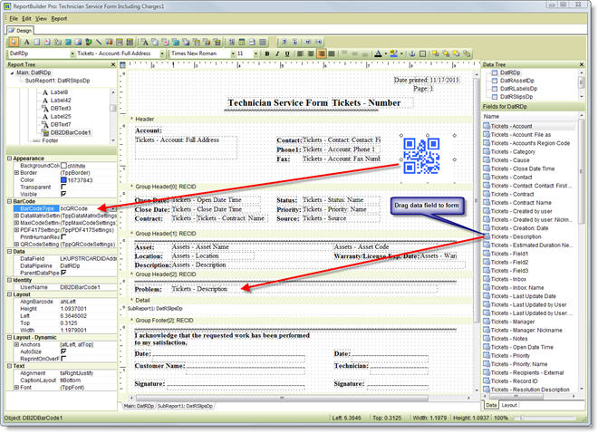
Task: Click the Underline formatting button
Action: tap(288, 54)
